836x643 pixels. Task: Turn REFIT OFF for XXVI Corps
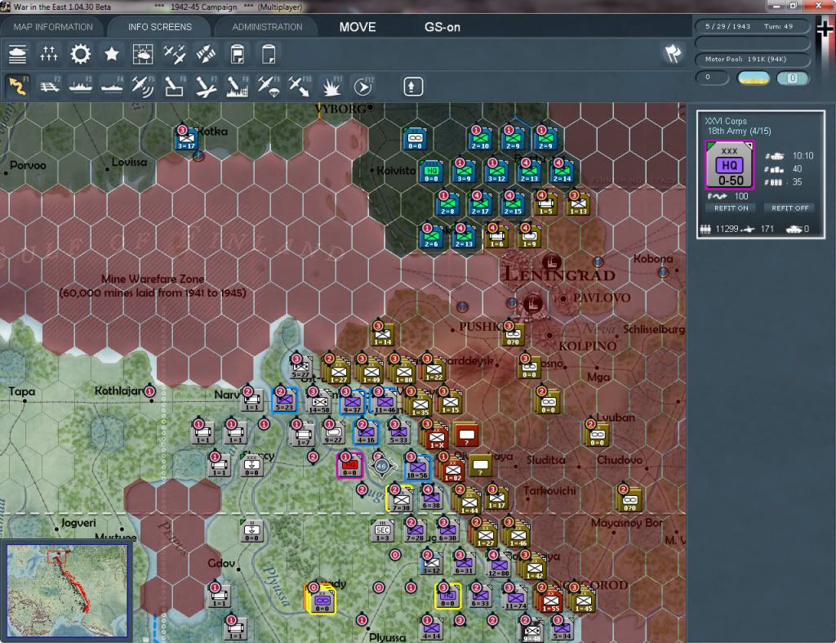click(x=789, y=208)
